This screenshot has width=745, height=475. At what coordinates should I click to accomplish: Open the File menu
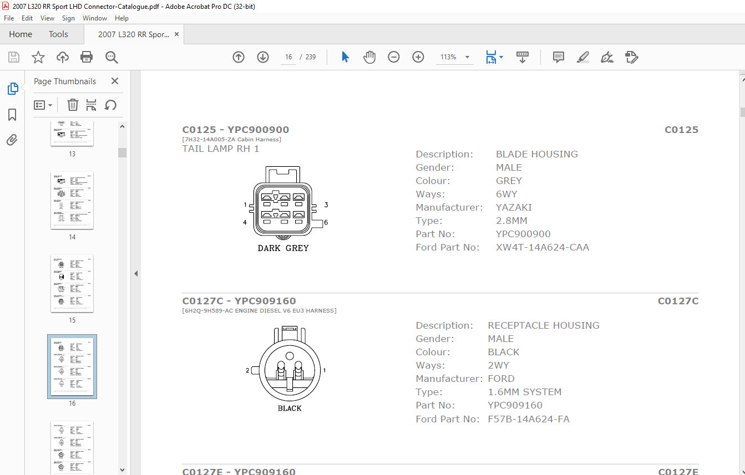pos(9,18)
